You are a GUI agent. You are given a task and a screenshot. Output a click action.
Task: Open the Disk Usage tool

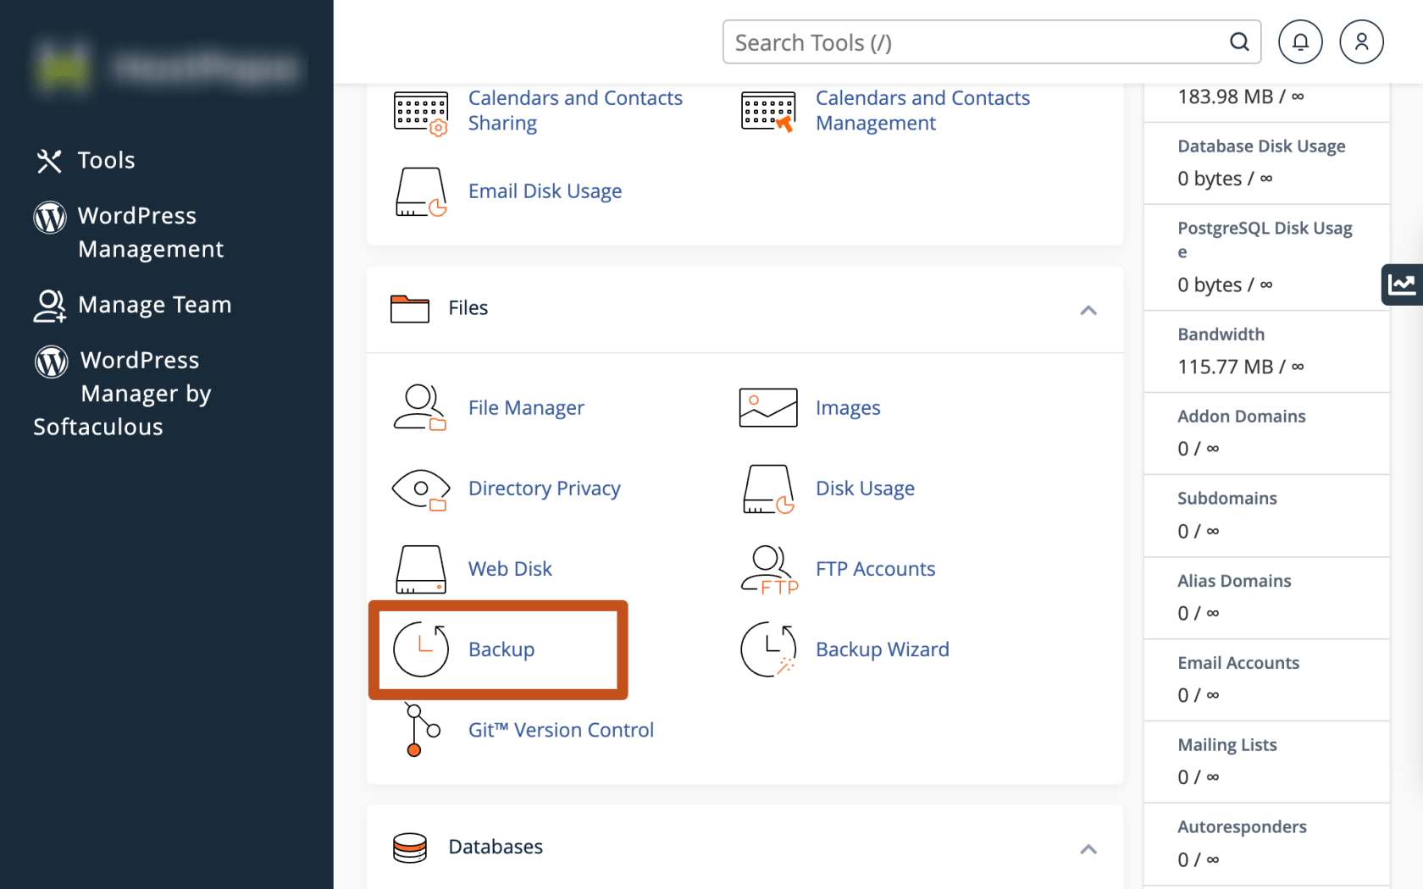(865, 488)
